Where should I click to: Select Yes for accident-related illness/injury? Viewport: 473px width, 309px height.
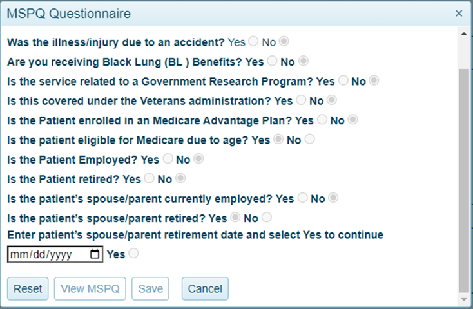click(253, 41)
